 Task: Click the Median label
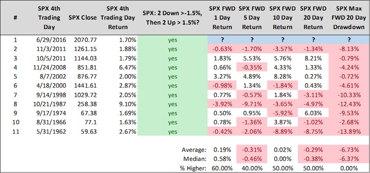pyautogui.click(x=194, y=159)
